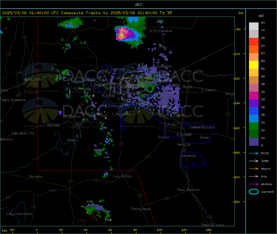The height and width of the screenshot is (234, 277).
Task: Click the G_ALVEAR map label
Action: pyautogui.click(x=184, y=135)
